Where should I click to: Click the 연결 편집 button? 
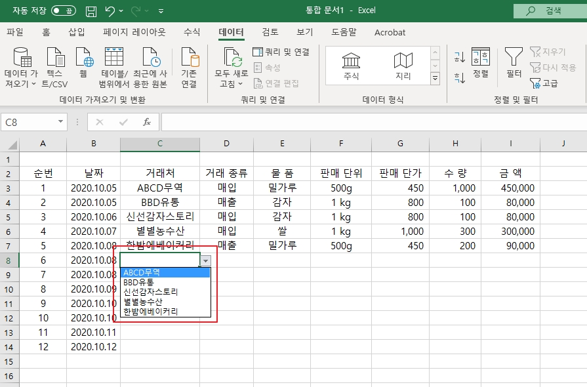tap(276, 83)
